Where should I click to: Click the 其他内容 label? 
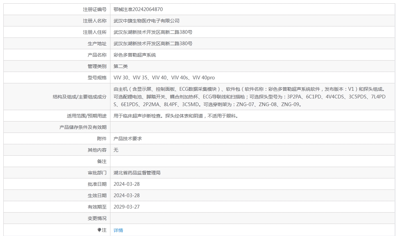[97, 150]
